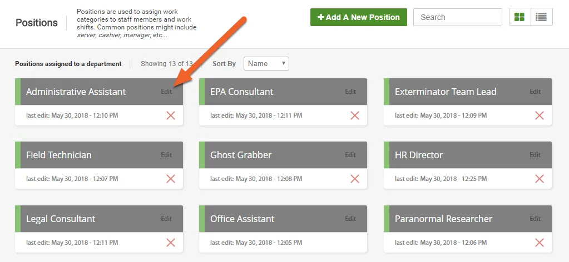Click last edit 12:08 PM timestamp

[x=256, y=179]
